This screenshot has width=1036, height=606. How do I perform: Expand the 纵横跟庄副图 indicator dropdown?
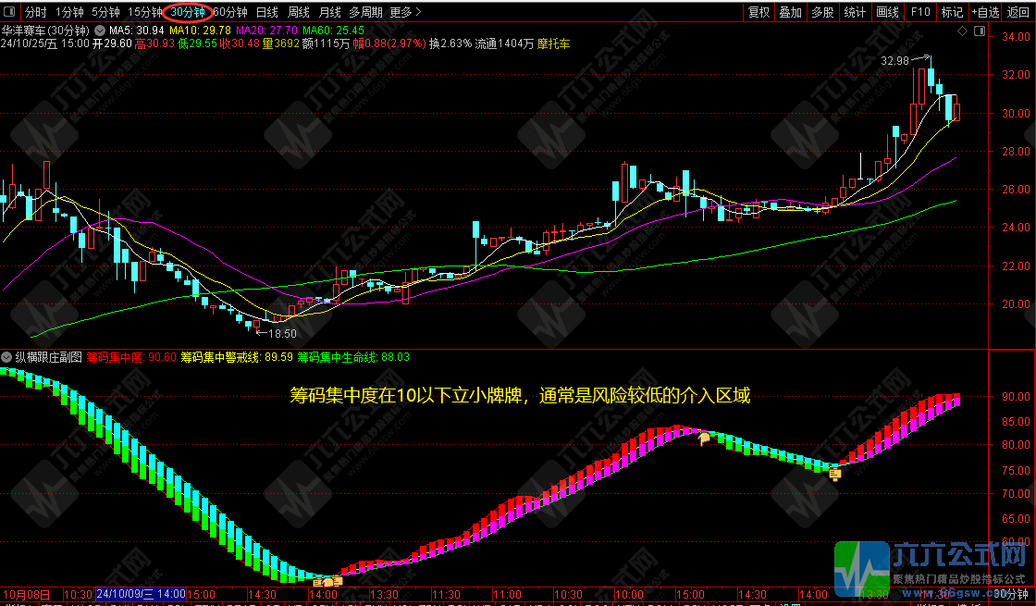point(7,357)
